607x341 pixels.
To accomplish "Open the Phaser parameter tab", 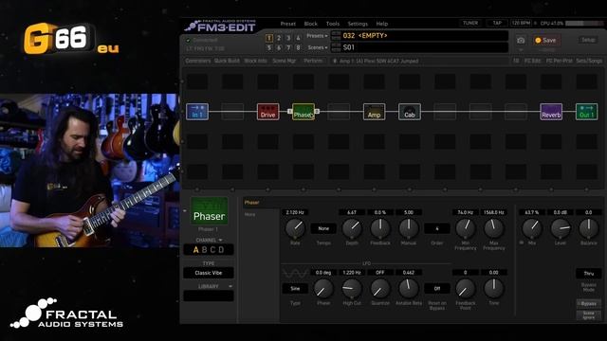I will pyautogui.click(x=251, y=202).
